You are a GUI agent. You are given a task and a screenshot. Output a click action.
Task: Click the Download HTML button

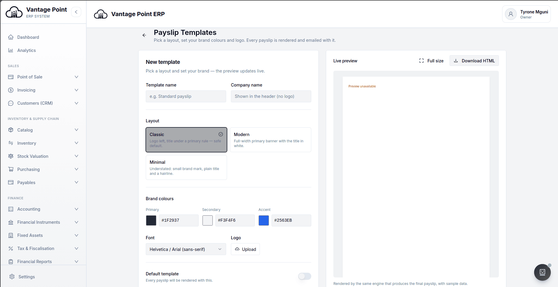pyautogui.click(x=474, y=61)
